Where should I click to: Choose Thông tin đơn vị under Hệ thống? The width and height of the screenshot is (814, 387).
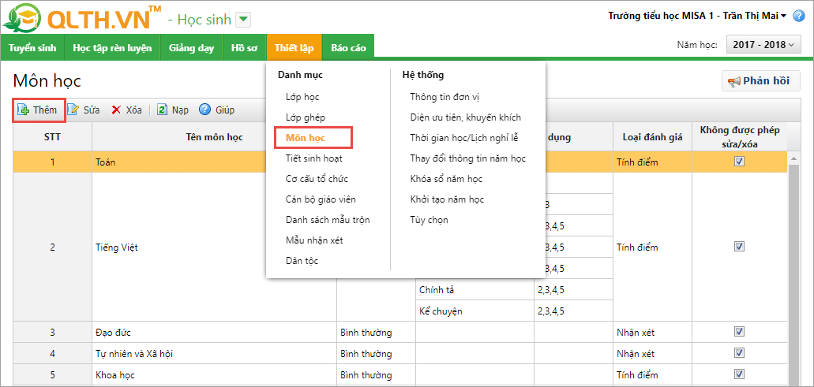click(445, 97)
